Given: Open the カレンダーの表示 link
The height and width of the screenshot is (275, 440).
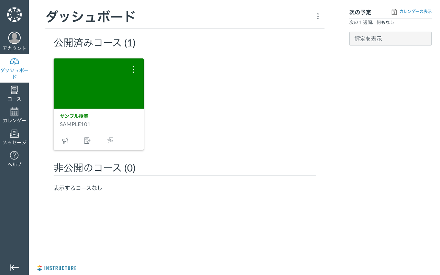Looking at the screenshot, I should [415, 11].
